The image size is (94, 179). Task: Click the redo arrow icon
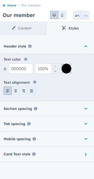[85, 15]
